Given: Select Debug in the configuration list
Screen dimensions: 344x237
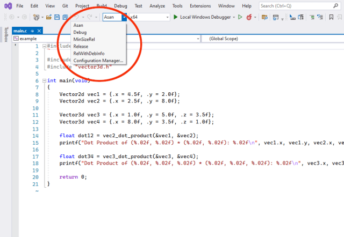Looking at the screenshot, I should (x=98, y=32).
